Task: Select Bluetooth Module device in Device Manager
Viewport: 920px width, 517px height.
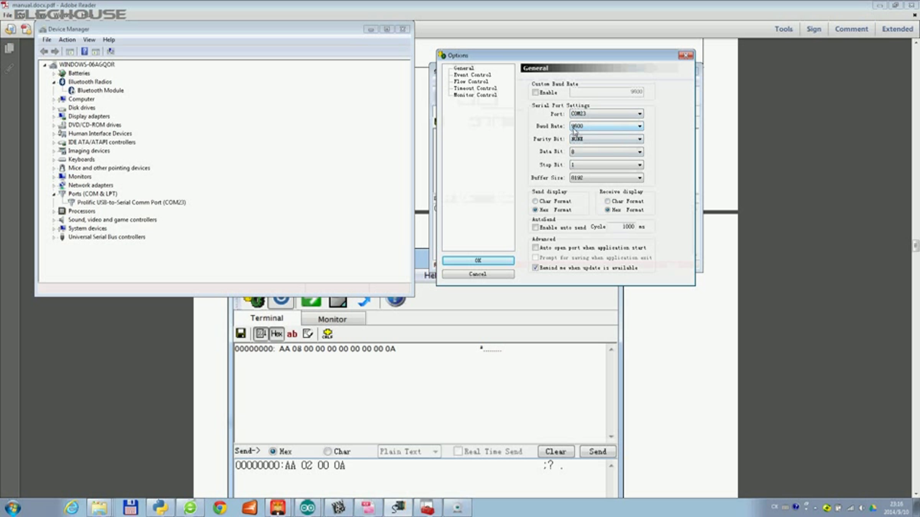Action: coord(100,90)
